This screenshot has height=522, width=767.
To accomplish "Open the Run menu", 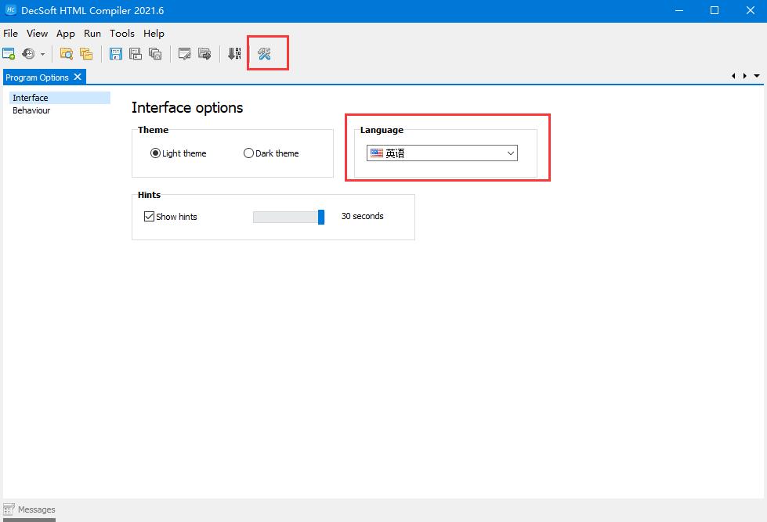I will coord(92,34).
